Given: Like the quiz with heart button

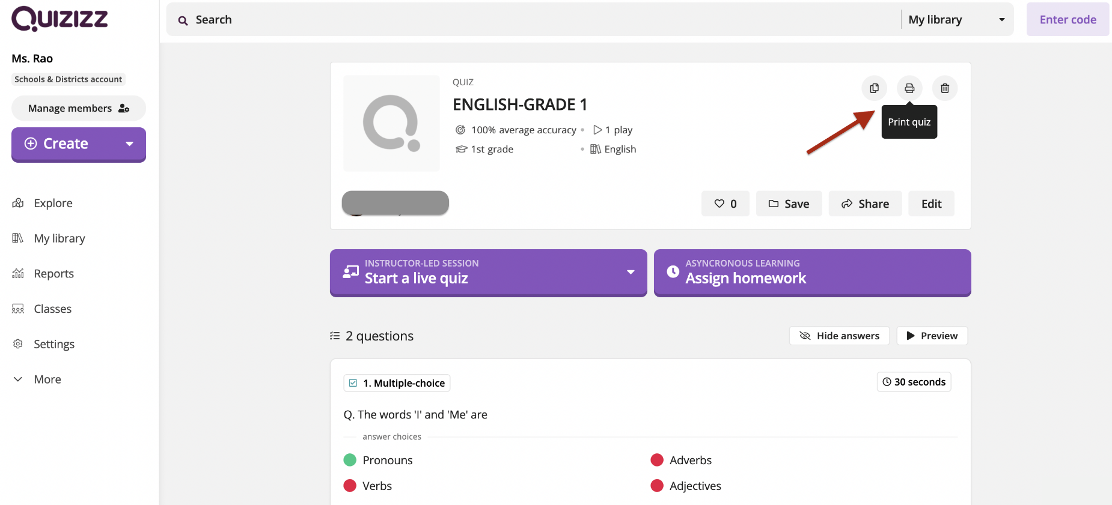Looking at the screenshot, I should (725, 204).
